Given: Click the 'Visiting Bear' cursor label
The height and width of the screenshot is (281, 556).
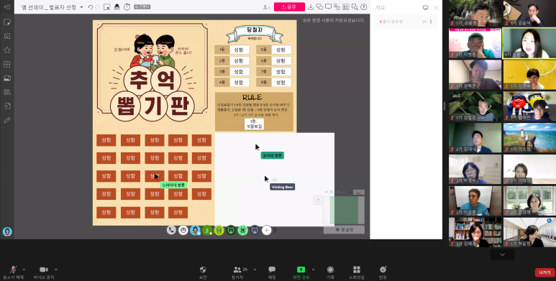Looking at the screenshot, I should tap(282, 187).
